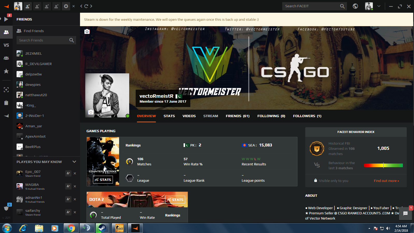Focus the Search FACEIT field
Image resolution: width=414 pixels, height=233 pixels.
click(x=314, y=6)
